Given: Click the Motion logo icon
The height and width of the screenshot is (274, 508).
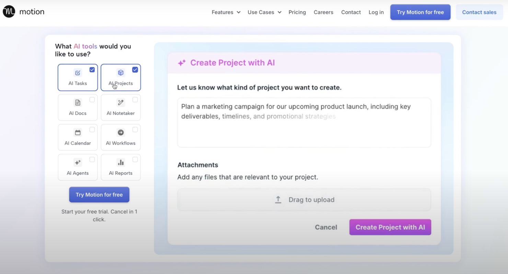Looking at the screenshot, I should tap(9, 12).
